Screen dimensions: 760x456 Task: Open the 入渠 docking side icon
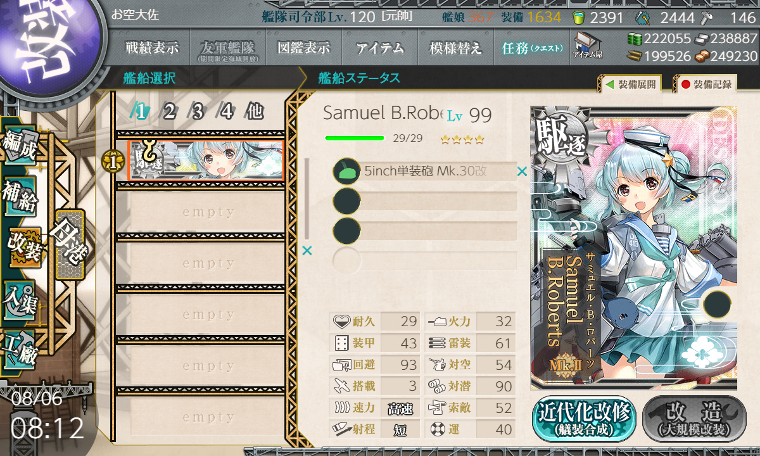coord(20,298)
